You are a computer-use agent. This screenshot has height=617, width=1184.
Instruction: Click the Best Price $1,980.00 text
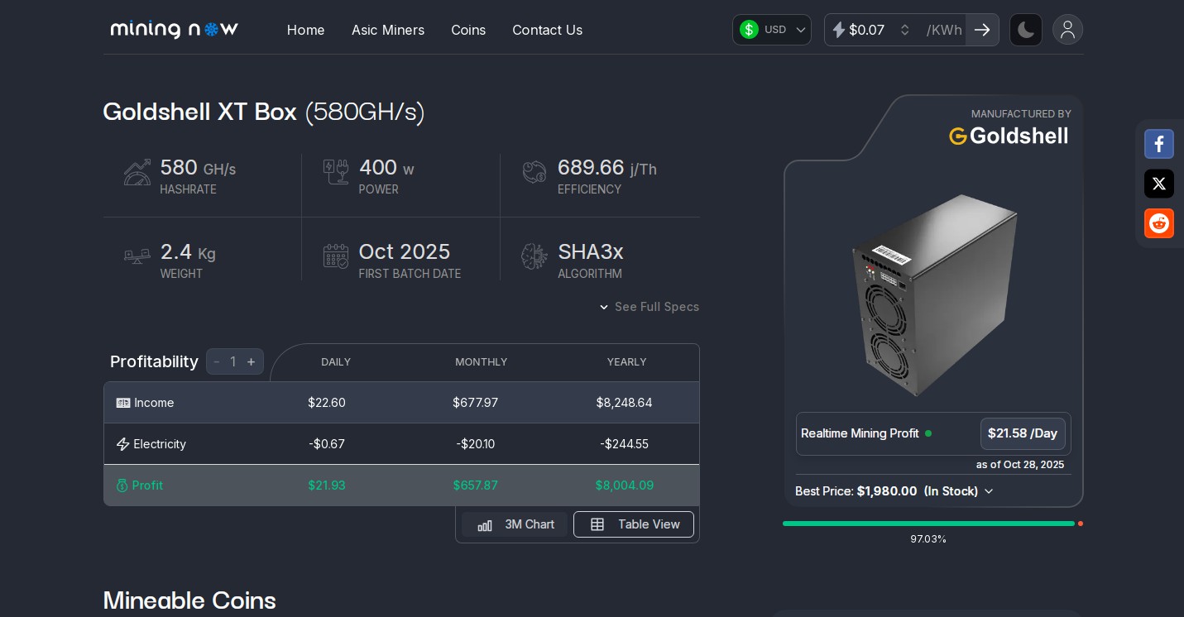click(x=856, y=491)
